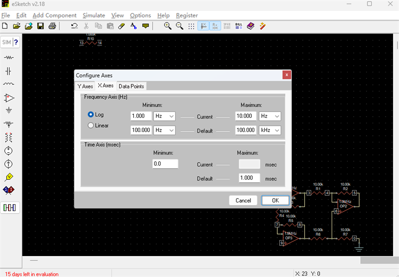Select the transformer component in sidebar
The image size is (399, 277).
pyautogui.click(x=8, y=137)
